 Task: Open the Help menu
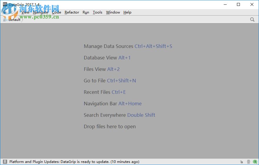(x=127, y=12)
